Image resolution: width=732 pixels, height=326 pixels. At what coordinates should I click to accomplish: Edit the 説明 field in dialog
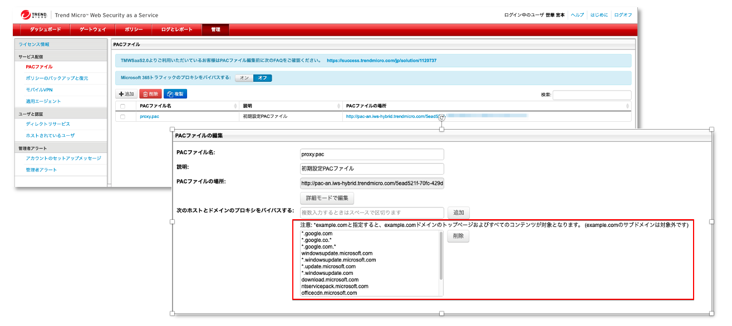(x=371, y=169)
